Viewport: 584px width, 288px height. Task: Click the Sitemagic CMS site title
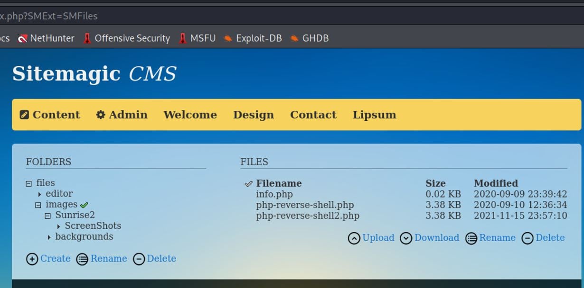94,74
